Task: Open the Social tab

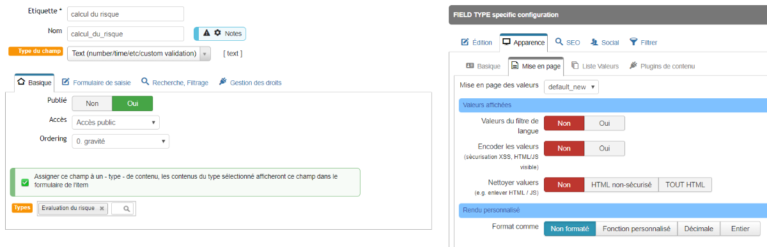Action: [x=605, y=42]
